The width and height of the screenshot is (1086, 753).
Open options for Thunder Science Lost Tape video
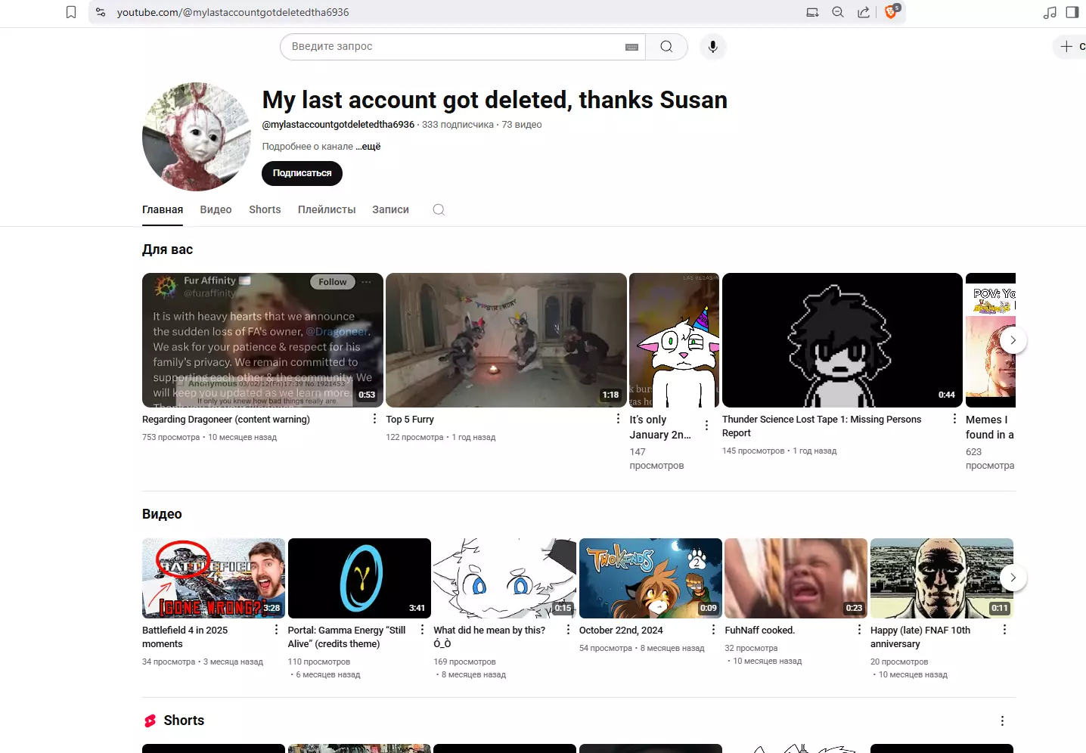coord(954,419)
